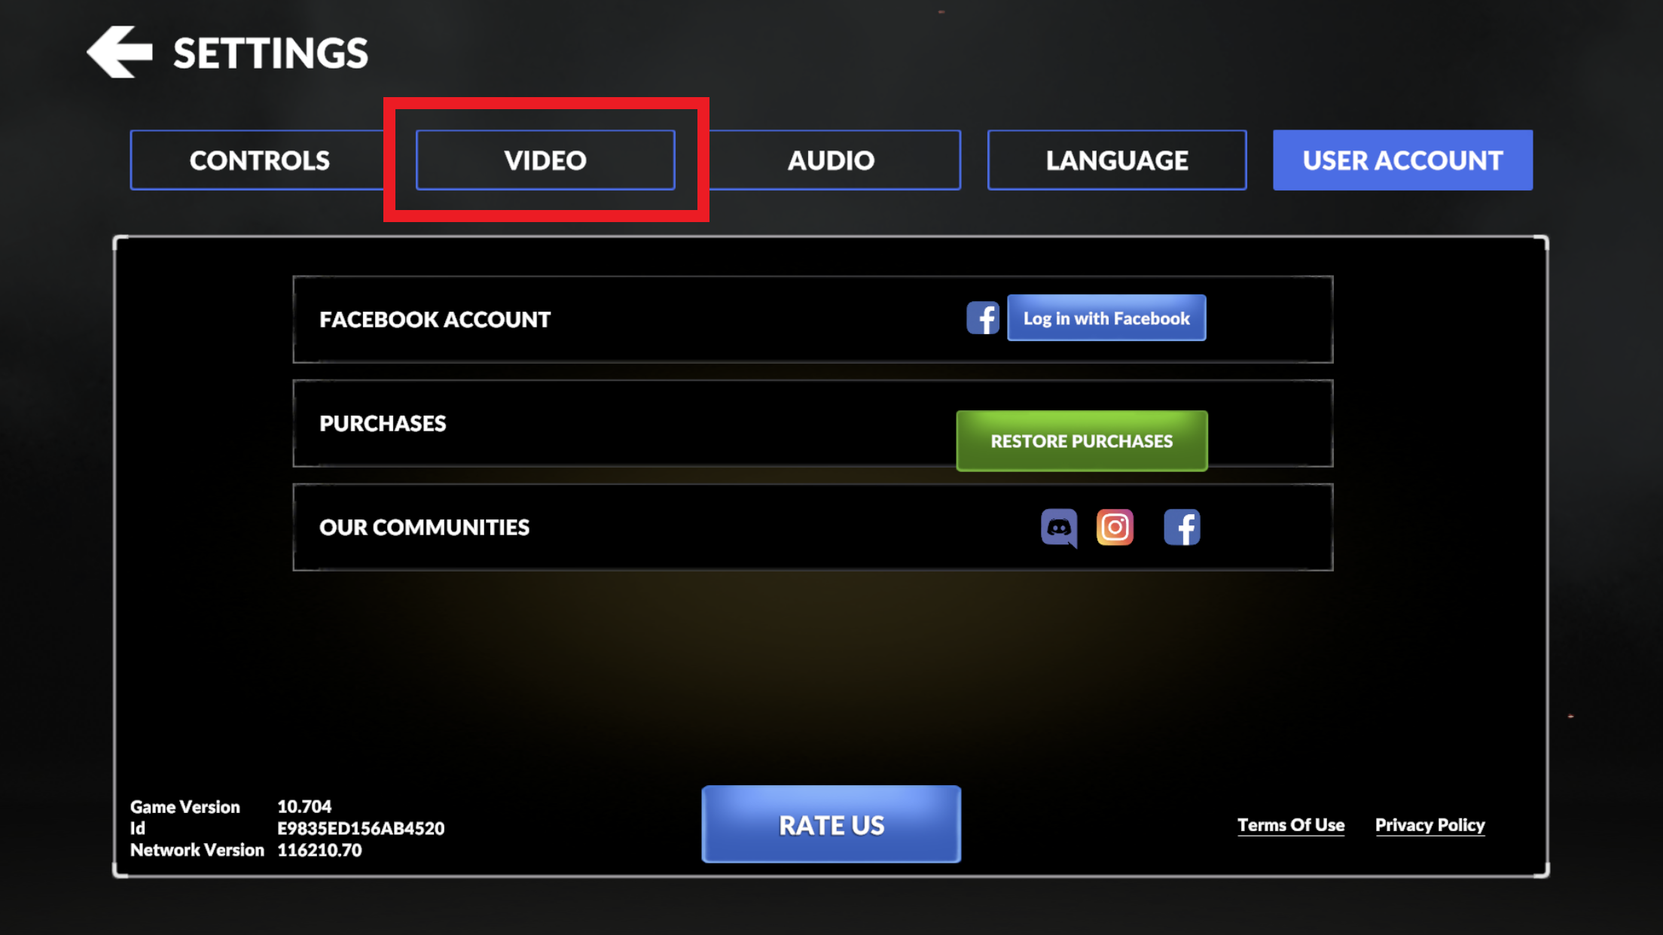
Task: Log in with Facebook
Action: click(x=1106, y=318)
